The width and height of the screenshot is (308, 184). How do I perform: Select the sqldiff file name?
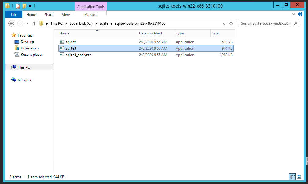[x=71, y=42]
